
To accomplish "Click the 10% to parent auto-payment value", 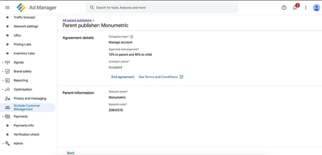I will coord(130,55).
